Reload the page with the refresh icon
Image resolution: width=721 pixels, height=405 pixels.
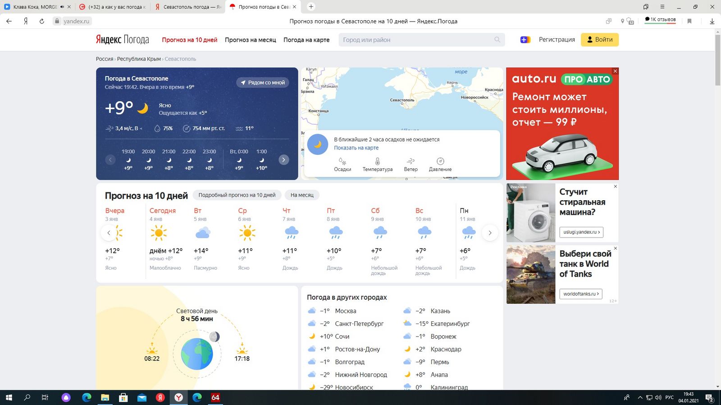click(41, 21)
